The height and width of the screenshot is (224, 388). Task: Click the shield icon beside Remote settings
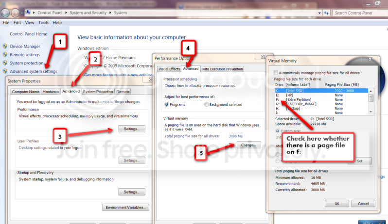pos(5,54)
